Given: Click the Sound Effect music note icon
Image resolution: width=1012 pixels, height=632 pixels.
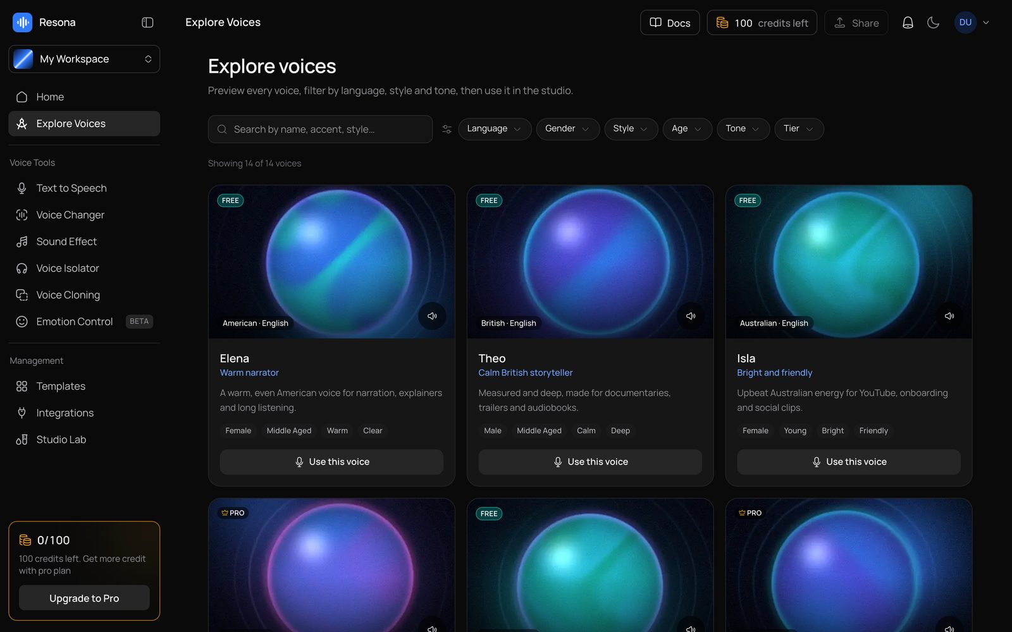Looking at the screenshot, I should 22,241.
